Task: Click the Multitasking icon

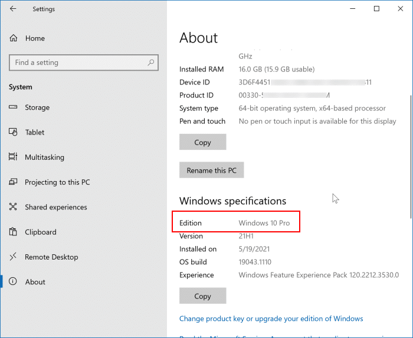Action: (x=13, y=157)
